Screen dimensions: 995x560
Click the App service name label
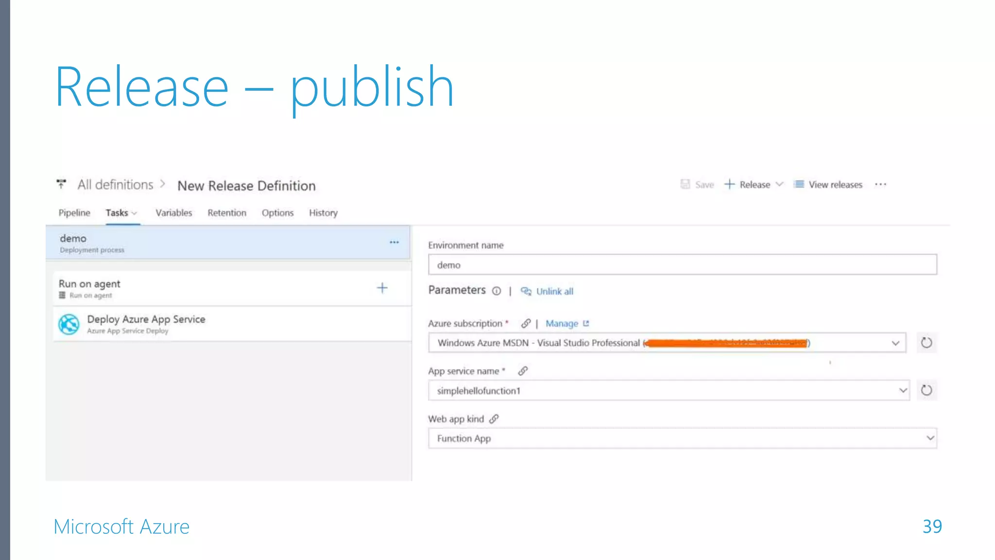[x=463, y=371]
